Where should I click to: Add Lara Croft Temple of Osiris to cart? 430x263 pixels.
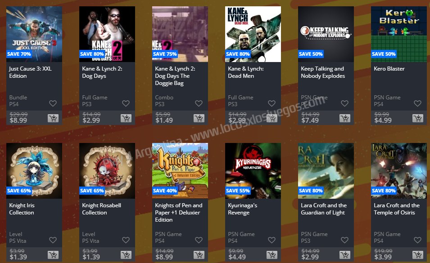(x=418, y=255)
